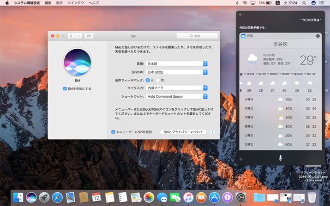
Task: Open 言語 dropdown showing 日本語
Action: click(x=177, y=64)
